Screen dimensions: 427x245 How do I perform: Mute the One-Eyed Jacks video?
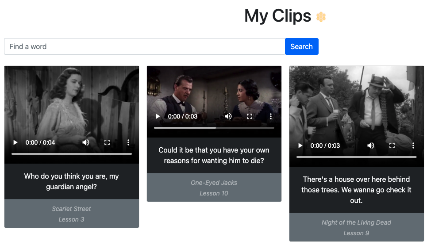tap(228, 116)
